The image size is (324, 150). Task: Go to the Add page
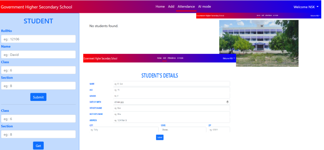(171, 7)
